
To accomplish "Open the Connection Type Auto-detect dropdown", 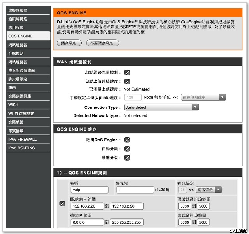I will pyautogui.click(x=161, y=107).
